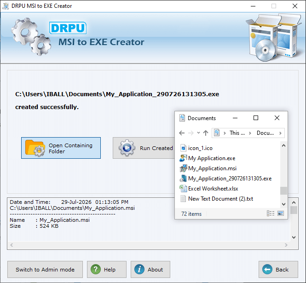Screen dimensions: 306x283
Task: Go Back to previous screen
Action: [x=278, y=270]
